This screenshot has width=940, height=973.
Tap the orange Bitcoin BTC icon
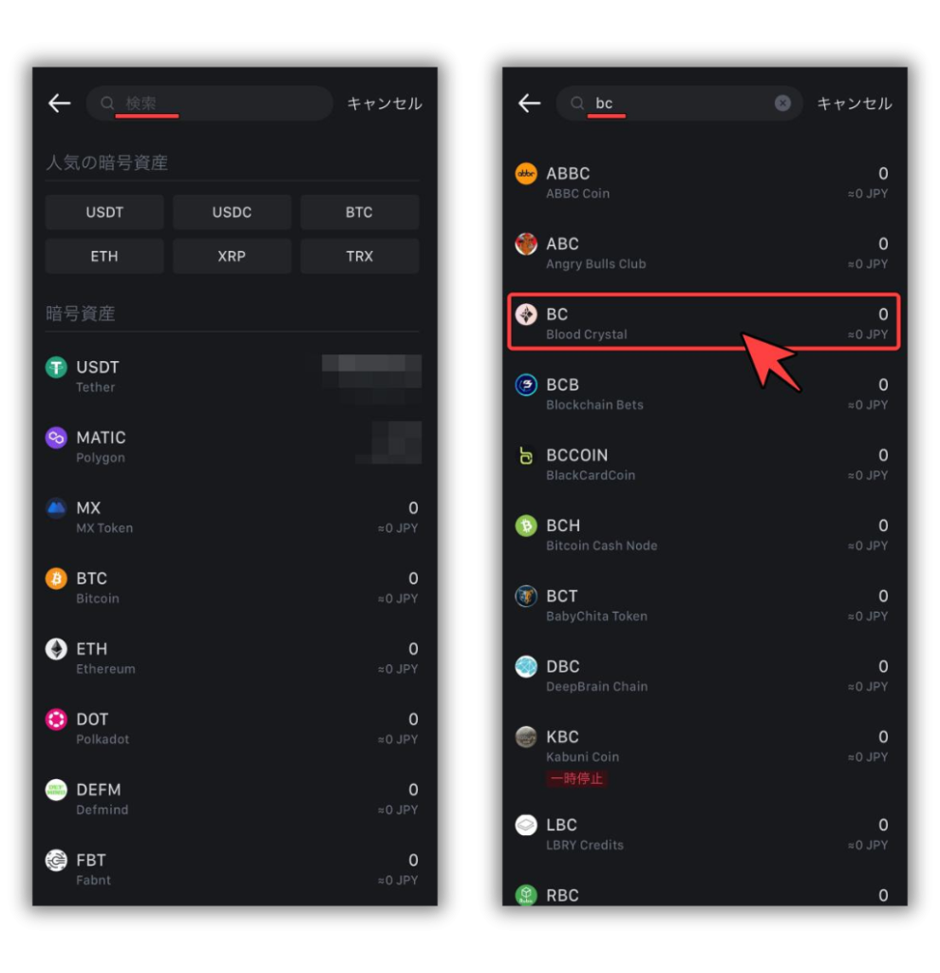pyautogui.click(x=56, y=579)
